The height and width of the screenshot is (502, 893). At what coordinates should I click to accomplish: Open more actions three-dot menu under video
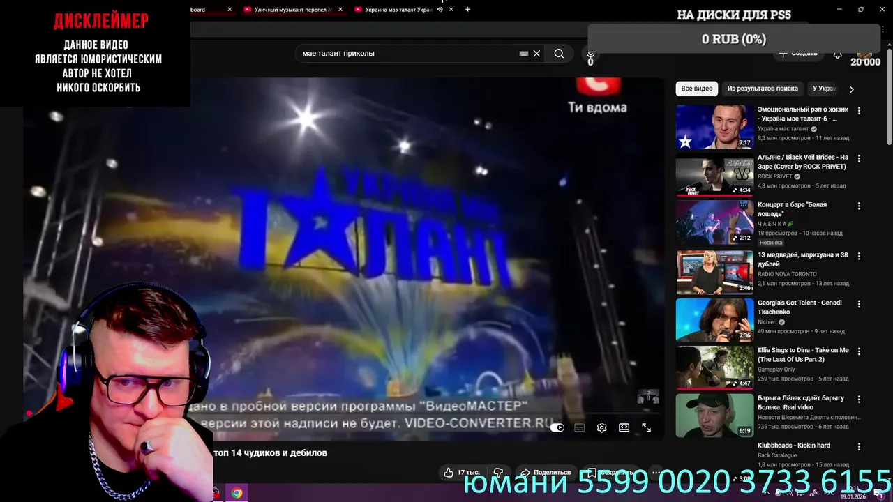(655, 473)
